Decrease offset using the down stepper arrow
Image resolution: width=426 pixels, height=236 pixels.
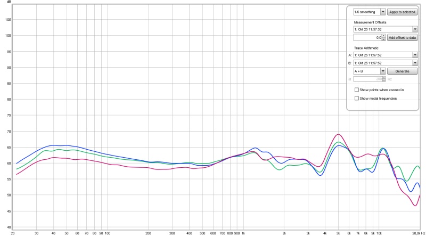click(x=384, y=40)
